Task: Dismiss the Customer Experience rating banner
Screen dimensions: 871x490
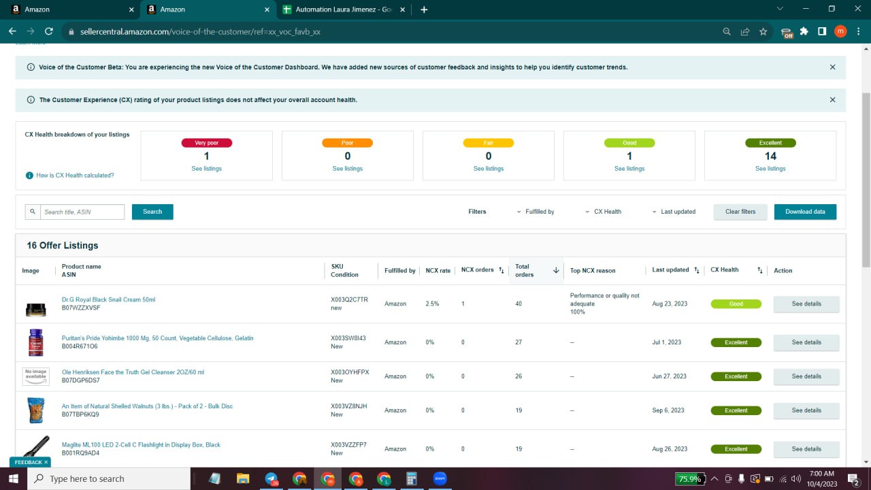Action: 832,100
